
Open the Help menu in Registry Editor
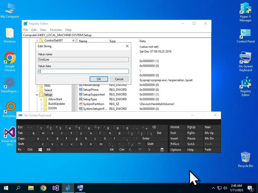[68, 30]
